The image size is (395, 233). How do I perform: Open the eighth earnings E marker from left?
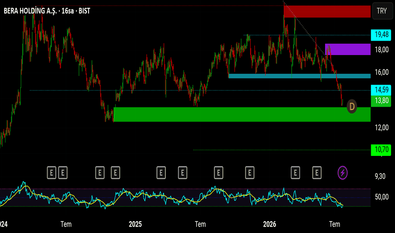click(x=250, y=173)
